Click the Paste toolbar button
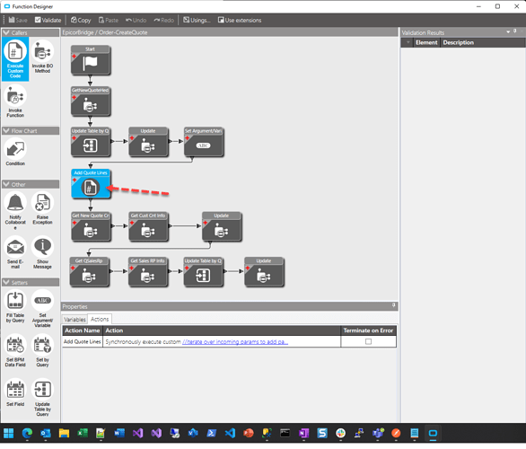This screenshot has width=526, height=449. [x=108, y=20]
